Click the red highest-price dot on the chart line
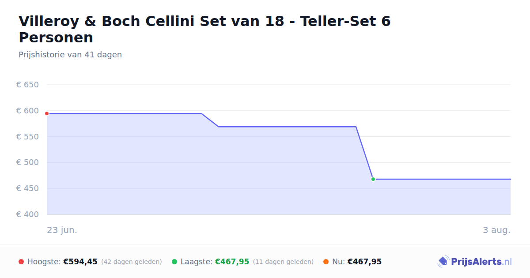This screenshot has height=278, width=530. (47, 113)
